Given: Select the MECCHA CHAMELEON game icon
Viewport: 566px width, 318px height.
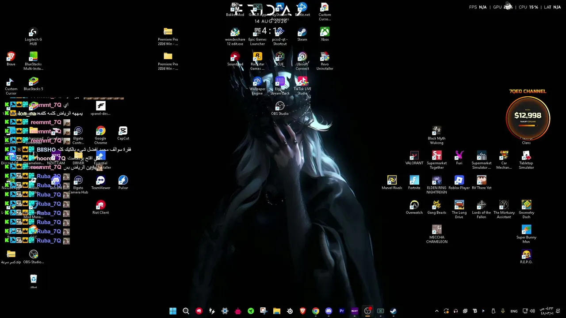Looking at the screenshot, I should click(436, 235).
